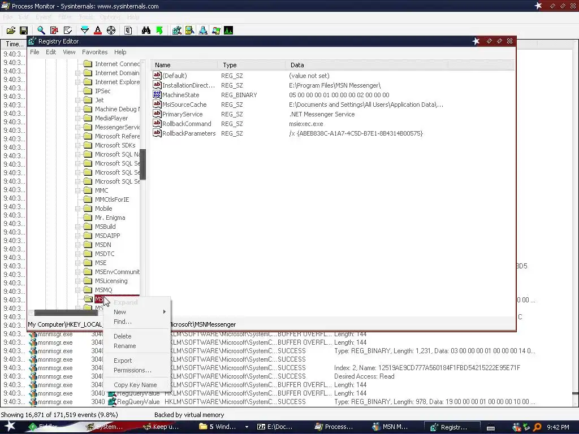Click the tree pane vertical scrollbar thumb
The height and width of the screenshot is (434, 579).
pyautogui.click(x=143, y=164)
